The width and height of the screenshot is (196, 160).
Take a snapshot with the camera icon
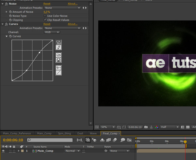click(x=146, y=127)
